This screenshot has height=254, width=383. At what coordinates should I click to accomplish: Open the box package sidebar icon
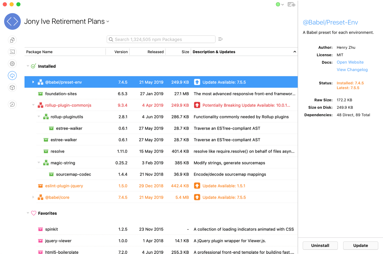coord(12,88)
